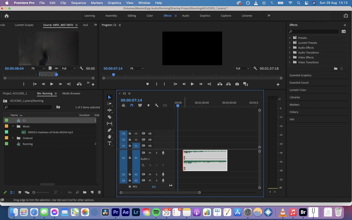Click New Custom Bin icon in Effects panel

point(336,68)
